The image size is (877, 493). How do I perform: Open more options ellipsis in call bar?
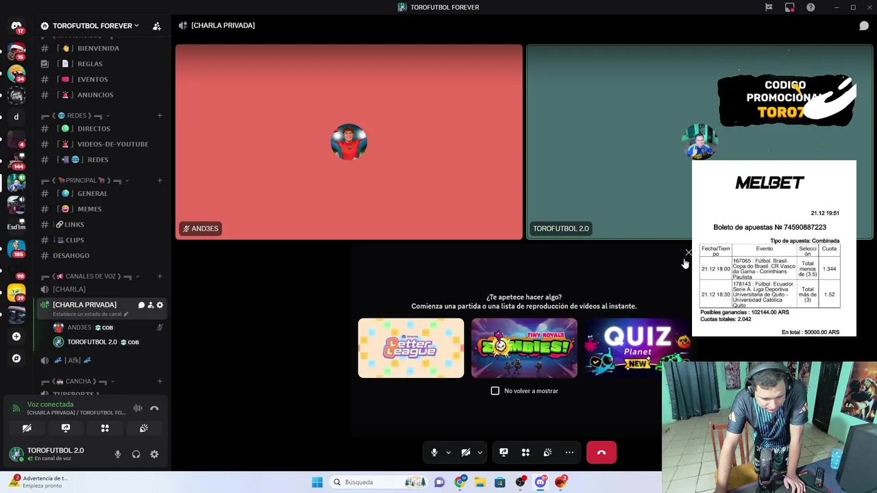point(569,453)
